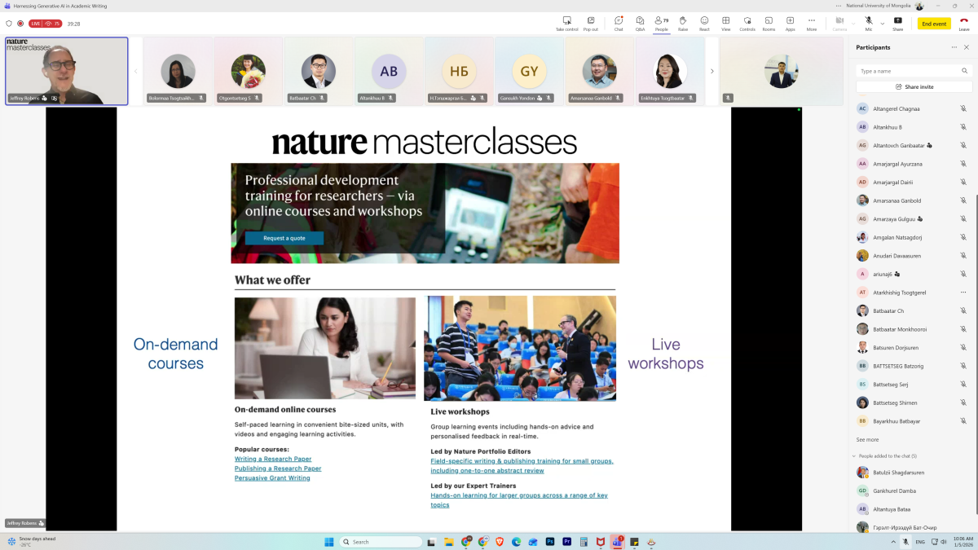Click the Share invite button
Image resolution: width=978 pixels, height=550 pixels.
pos(914,86)
